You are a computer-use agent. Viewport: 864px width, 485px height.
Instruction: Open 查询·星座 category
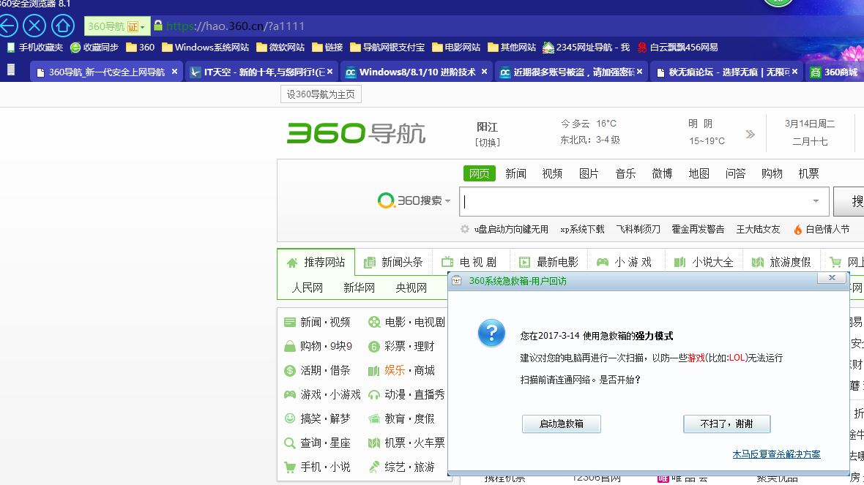coord(317,443)
